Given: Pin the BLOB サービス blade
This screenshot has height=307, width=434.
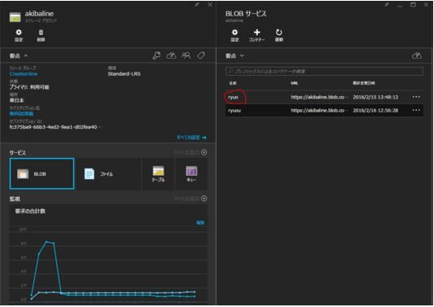Looking at the screenshot, I should click(387, 4).
